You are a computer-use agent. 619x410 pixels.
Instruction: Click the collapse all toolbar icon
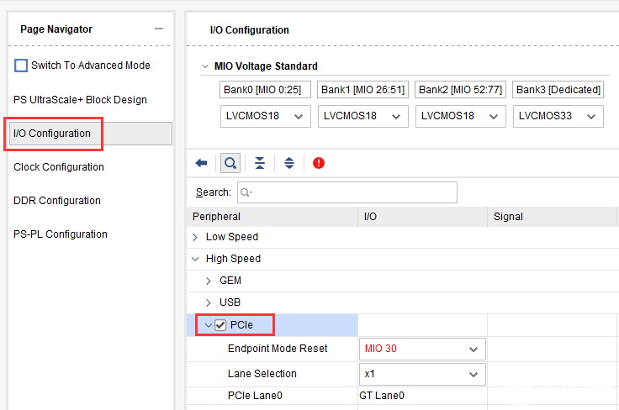259,163
